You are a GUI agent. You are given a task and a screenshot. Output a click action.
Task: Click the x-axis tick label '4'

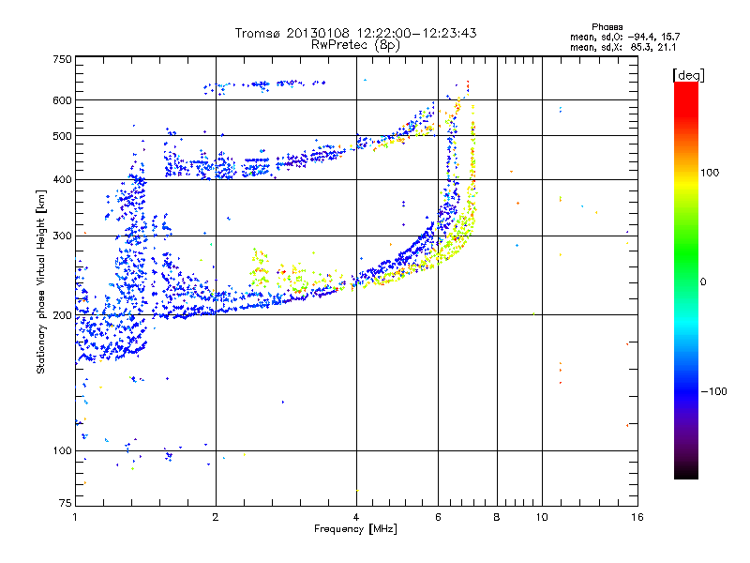356,517
